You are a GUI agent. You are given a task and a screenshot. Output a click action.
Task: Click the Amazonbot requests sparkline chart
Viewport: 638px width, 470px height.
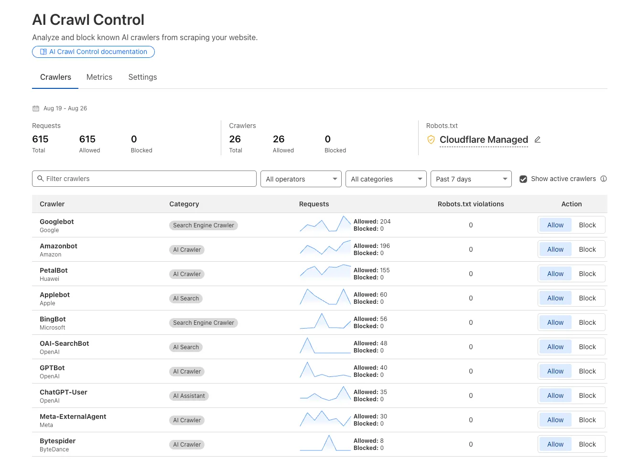[x=325, y=248]
